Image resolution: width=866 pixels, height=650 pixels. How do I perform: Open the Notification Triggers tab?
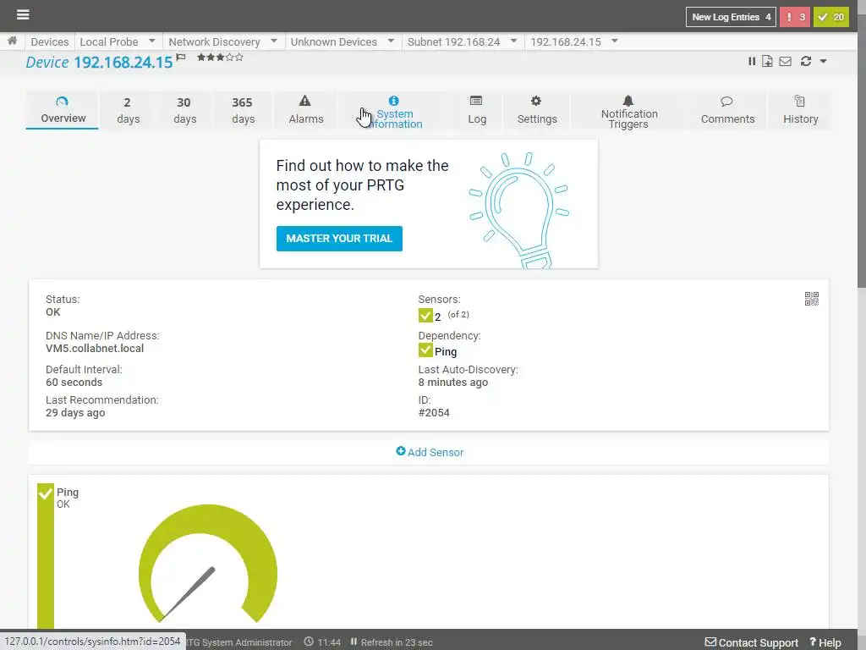(x=628, y=111)
